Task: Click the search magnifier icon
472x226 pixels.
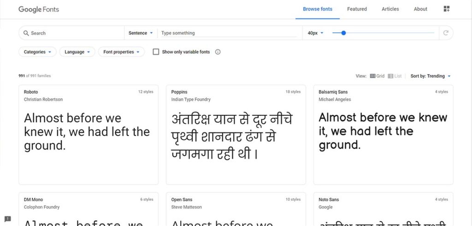Action: point(26,33)
